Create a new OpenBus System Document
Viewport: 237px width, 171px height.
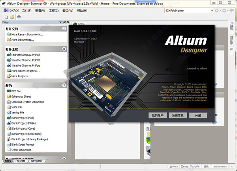[x=27, y=102]
